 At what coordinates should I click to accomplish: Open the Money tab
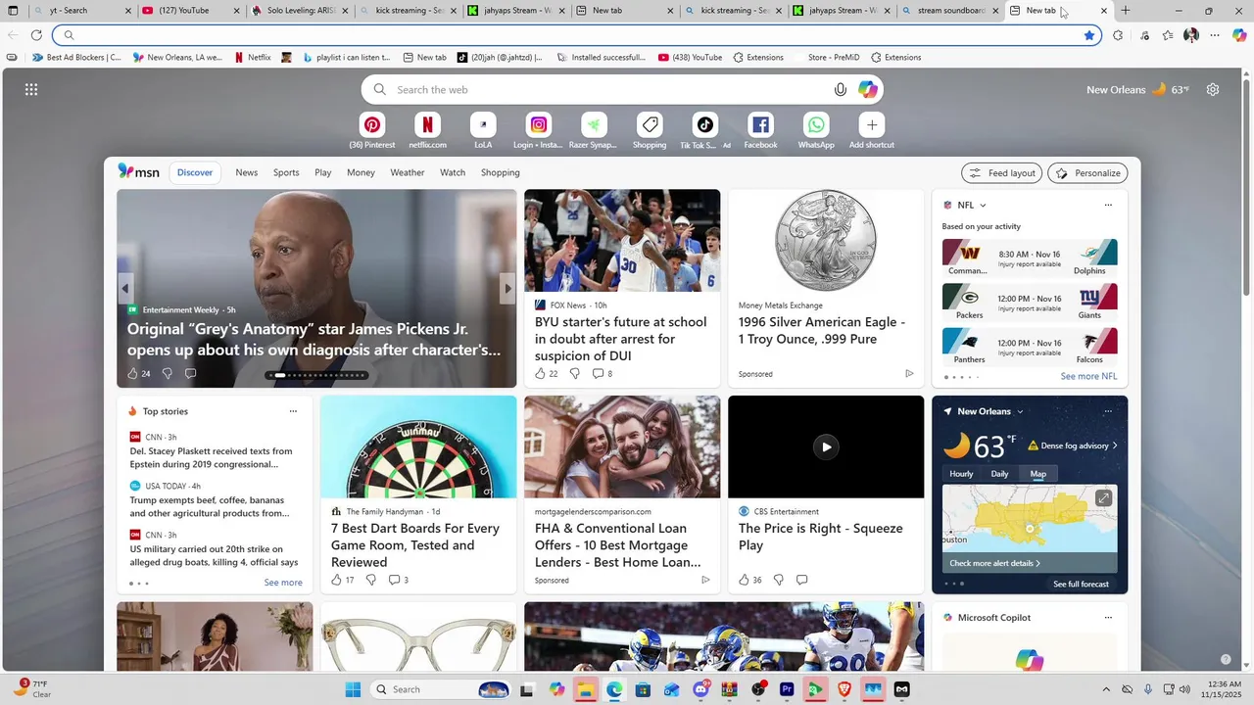[x=361, y=172]
